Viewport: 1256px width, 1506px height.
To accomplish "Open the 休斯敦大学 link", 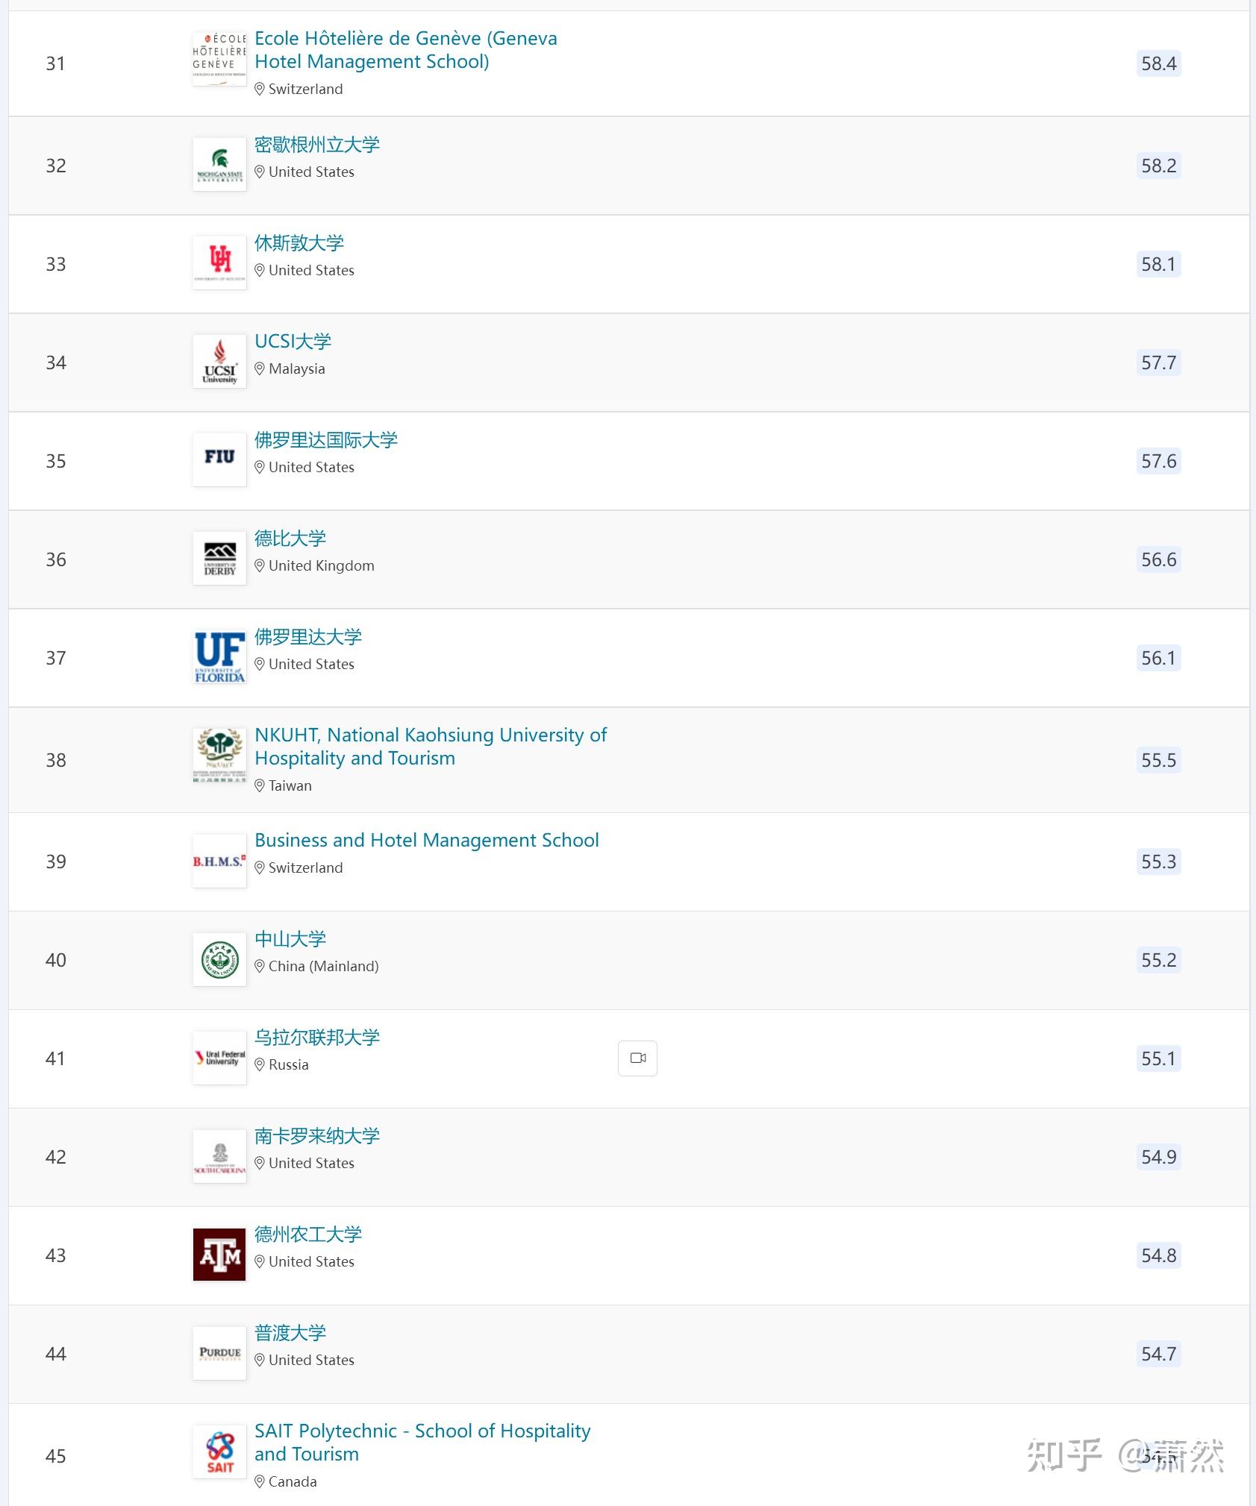I will coord(299,243).
